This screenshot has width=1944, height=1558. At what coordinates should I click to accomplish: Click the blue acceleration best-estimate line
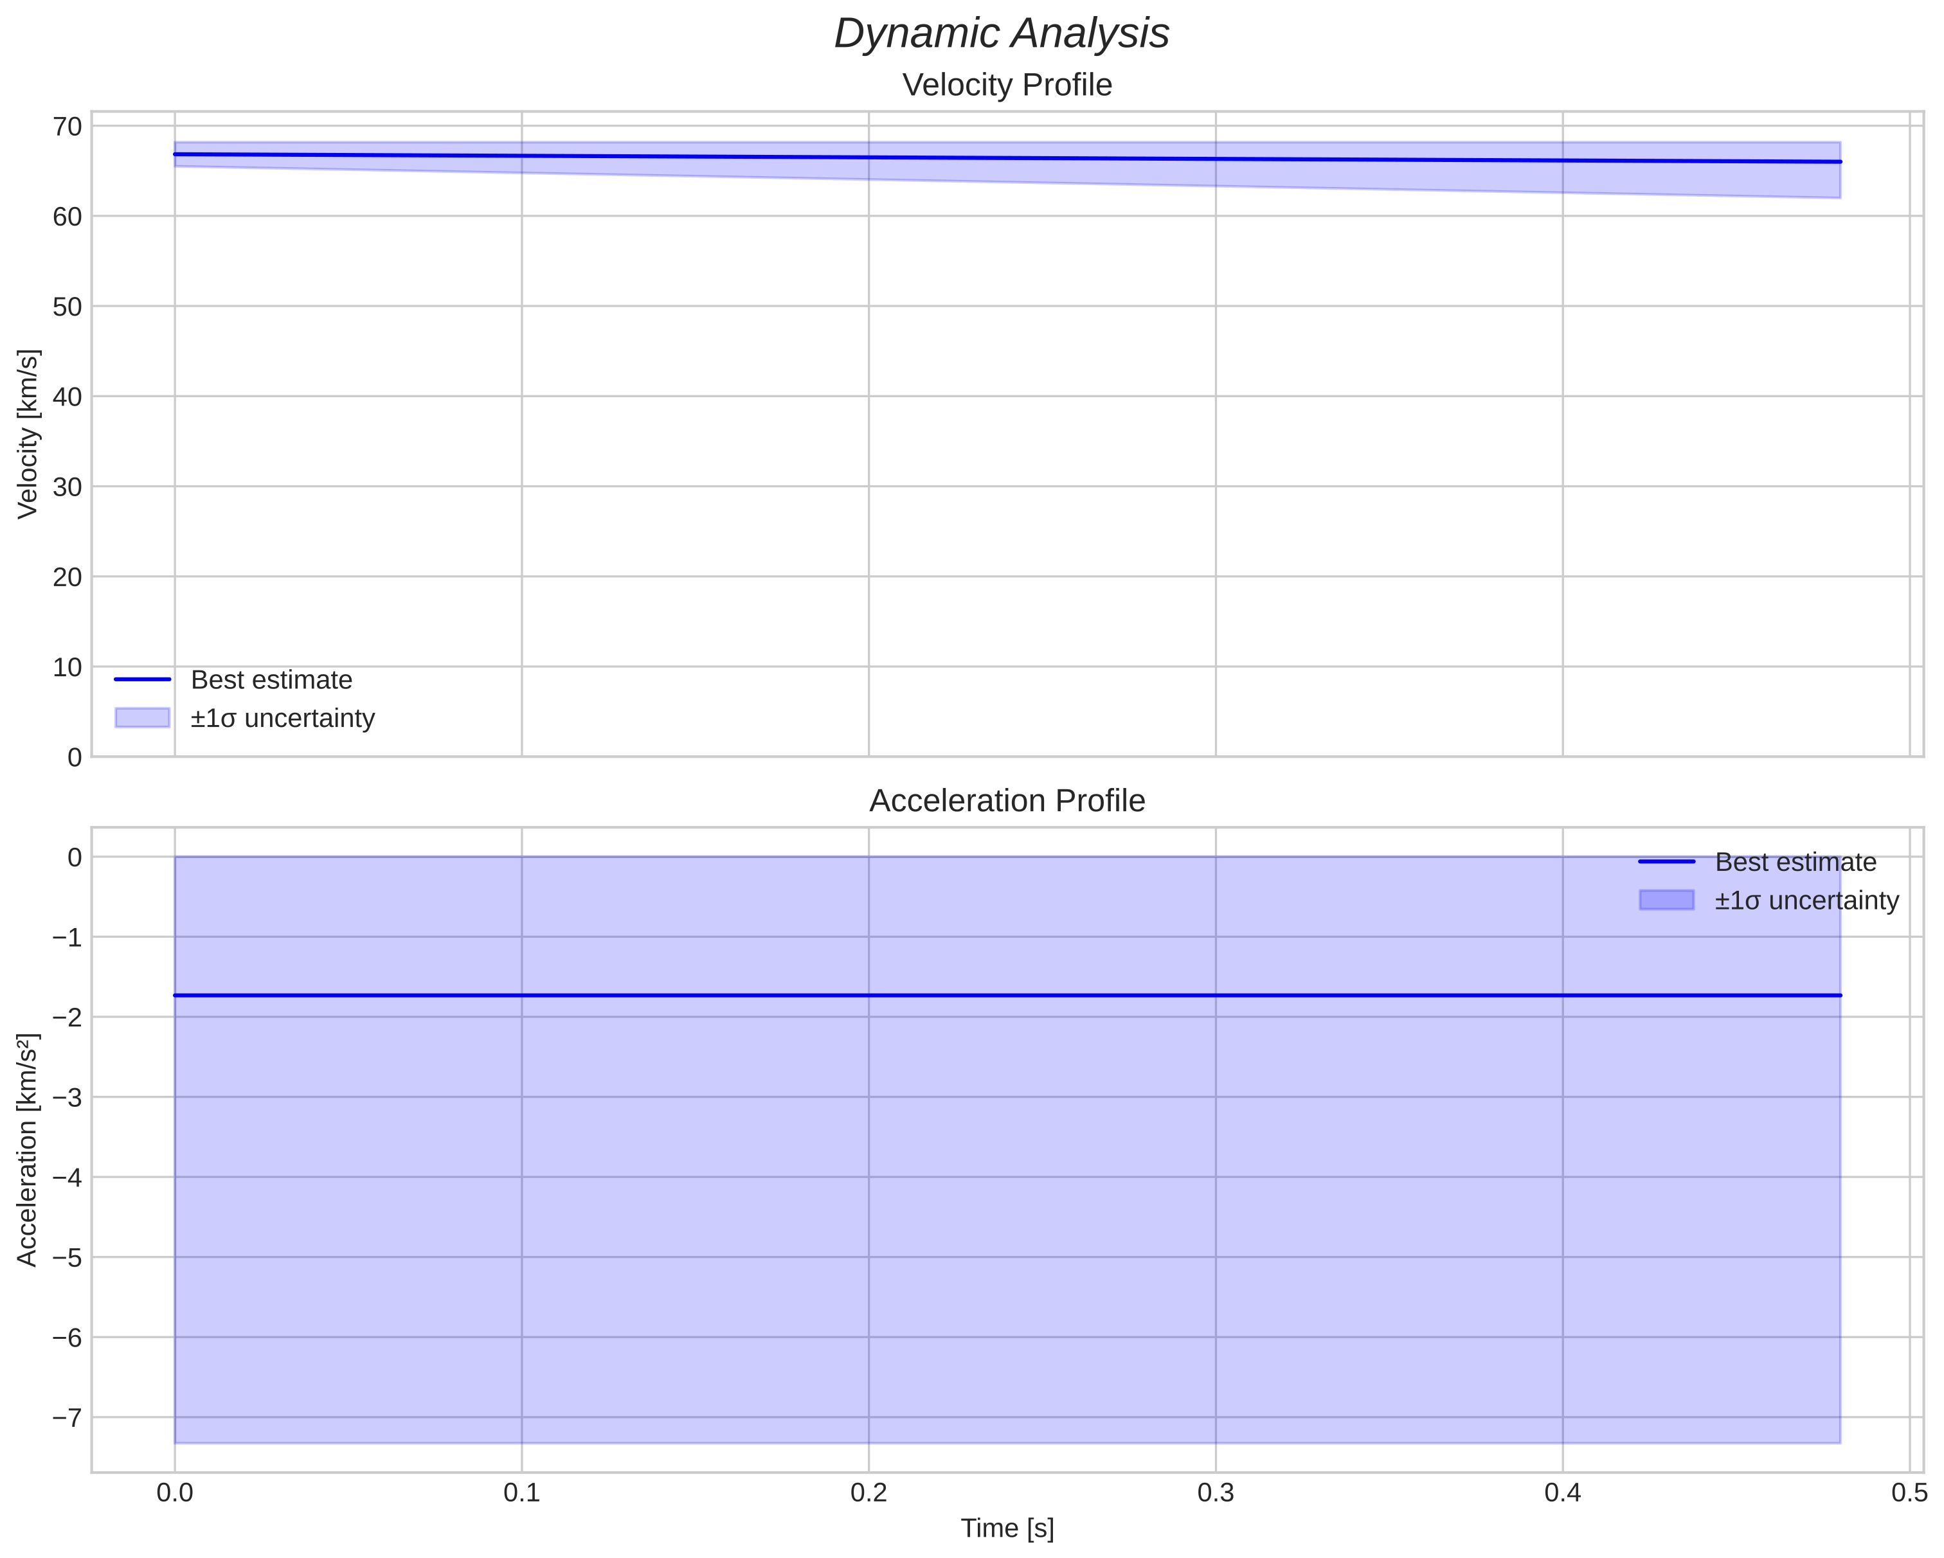click(x=992, y=996)
